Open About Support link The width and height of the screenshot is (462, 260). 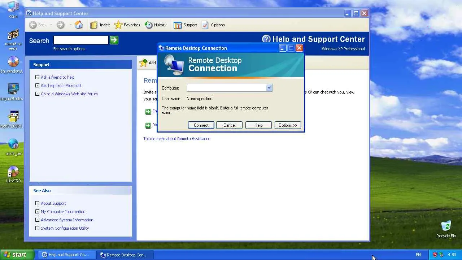click(53, 203)
